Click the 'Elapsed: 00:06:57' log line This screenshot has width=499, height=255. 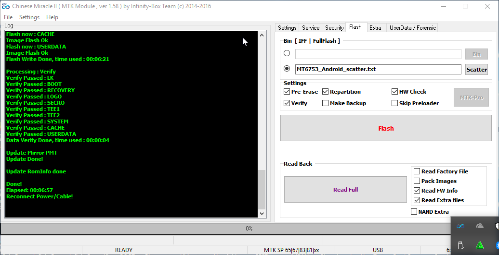click(29, 190)
